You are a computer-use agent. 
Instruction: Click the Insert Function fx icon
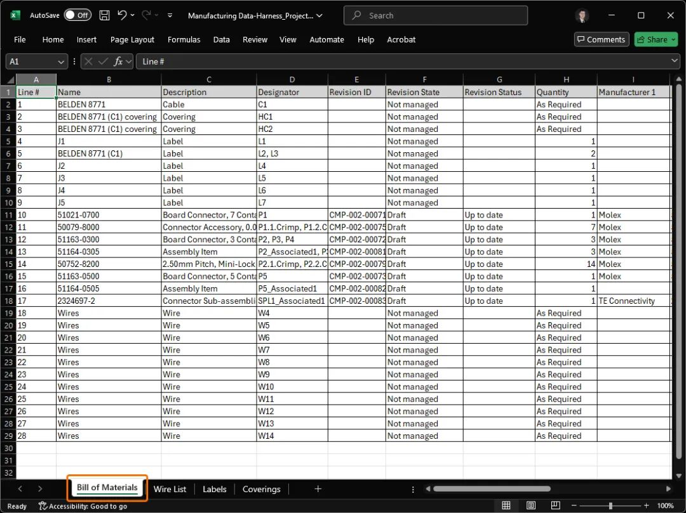click(118, 62)
